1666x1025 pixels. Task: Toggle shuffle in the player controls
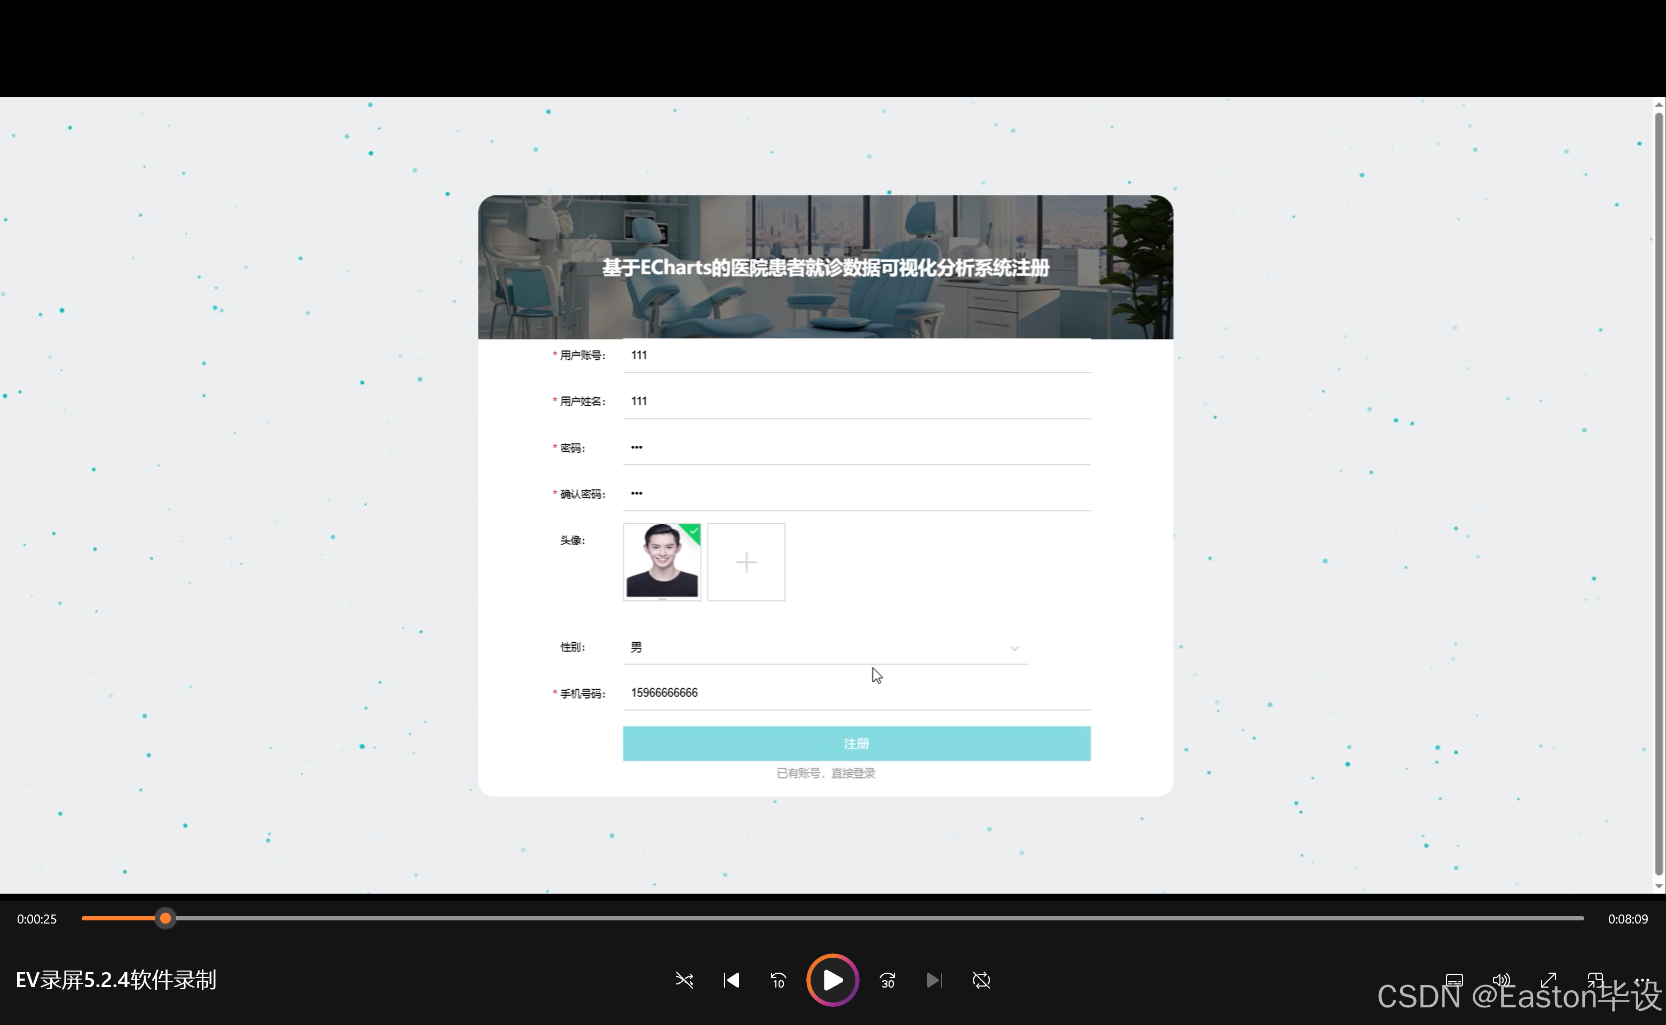684,980
